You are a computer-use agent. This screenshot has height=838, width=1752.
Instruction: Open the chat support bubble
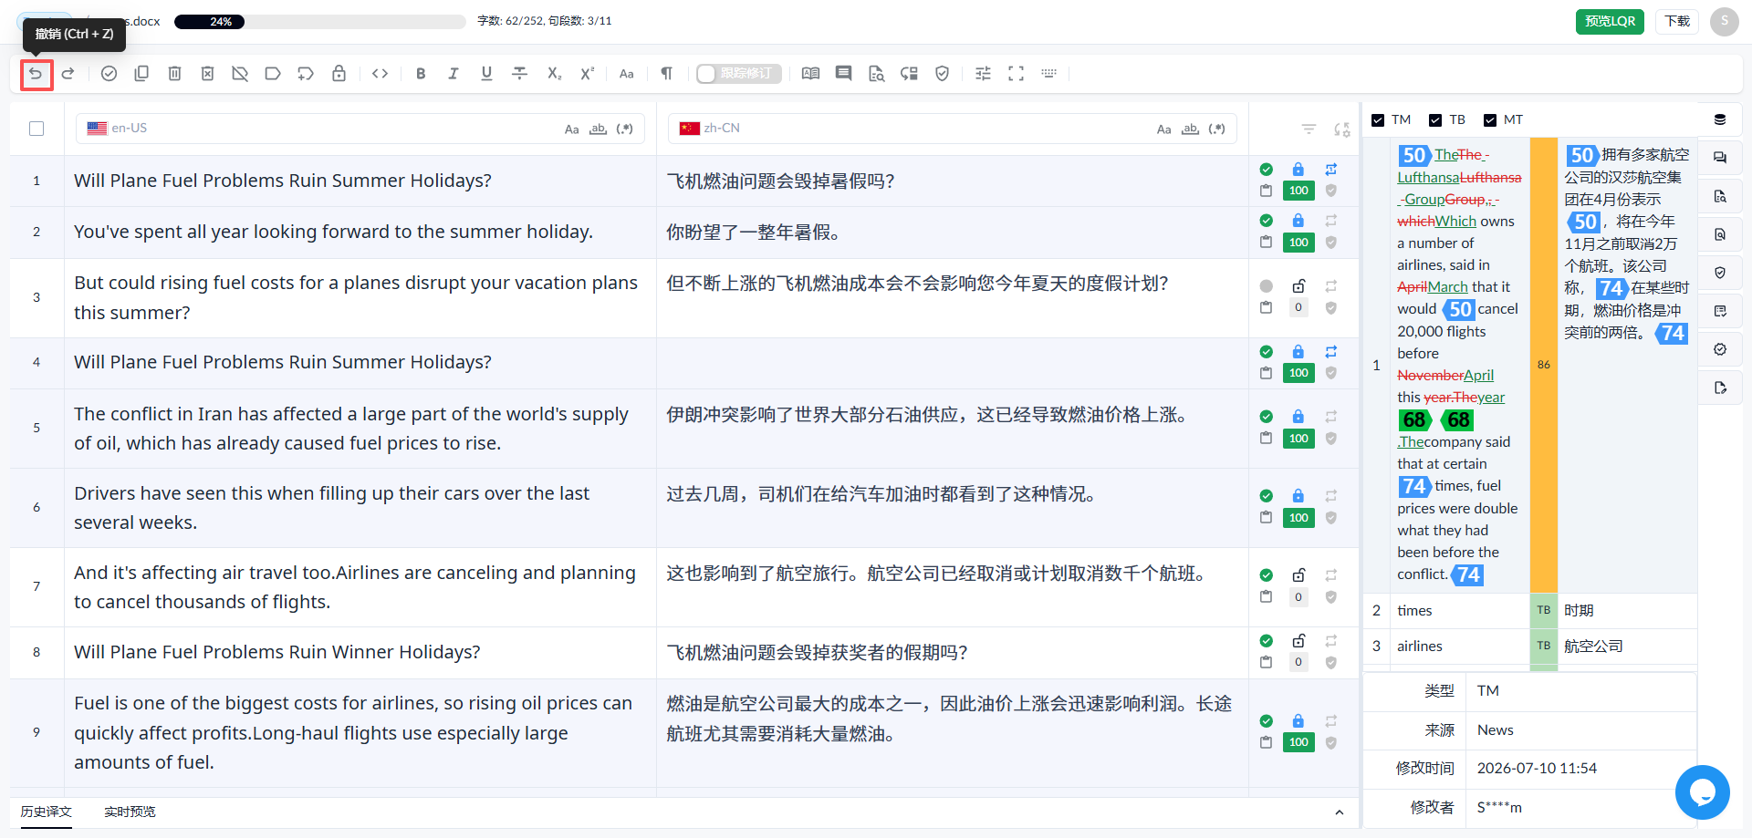pos(1702,792)
